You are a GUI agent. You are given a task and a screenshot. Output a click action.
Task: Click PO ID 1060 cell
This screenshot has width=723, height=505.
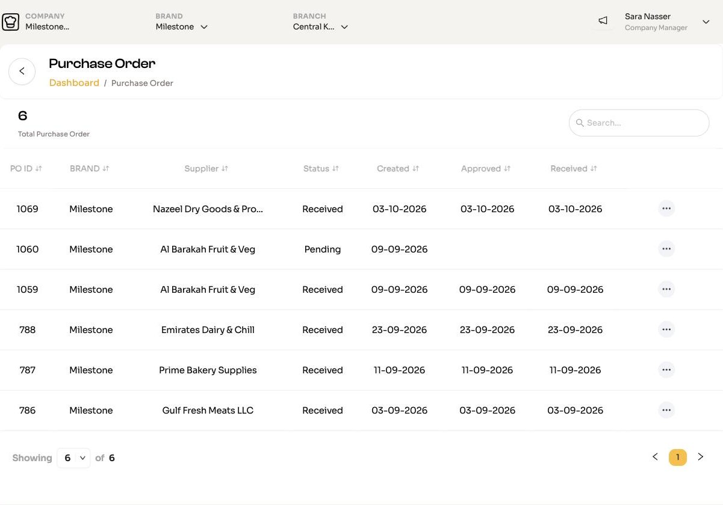click(27, 249)
